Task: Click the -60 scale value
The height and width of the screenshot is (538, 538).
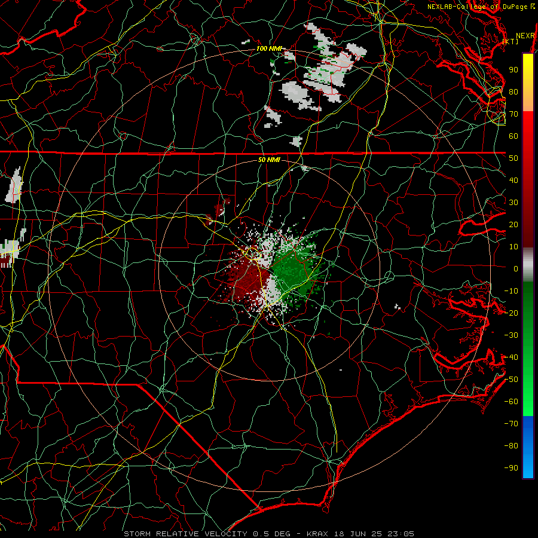Action: pos(511,402)
